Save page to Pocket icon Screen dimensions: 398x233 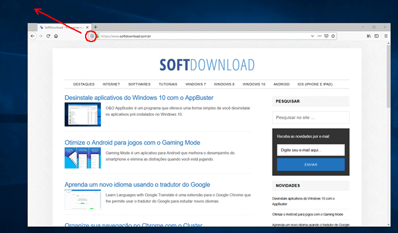click(x=326, y=36)
